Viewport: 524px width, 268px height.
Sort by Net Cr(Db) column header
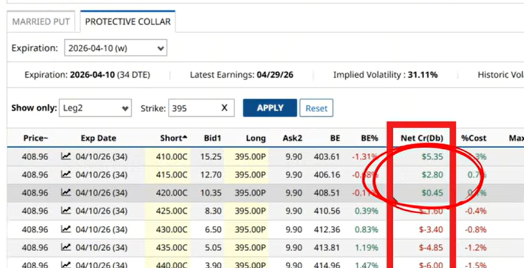coord(422,138)
